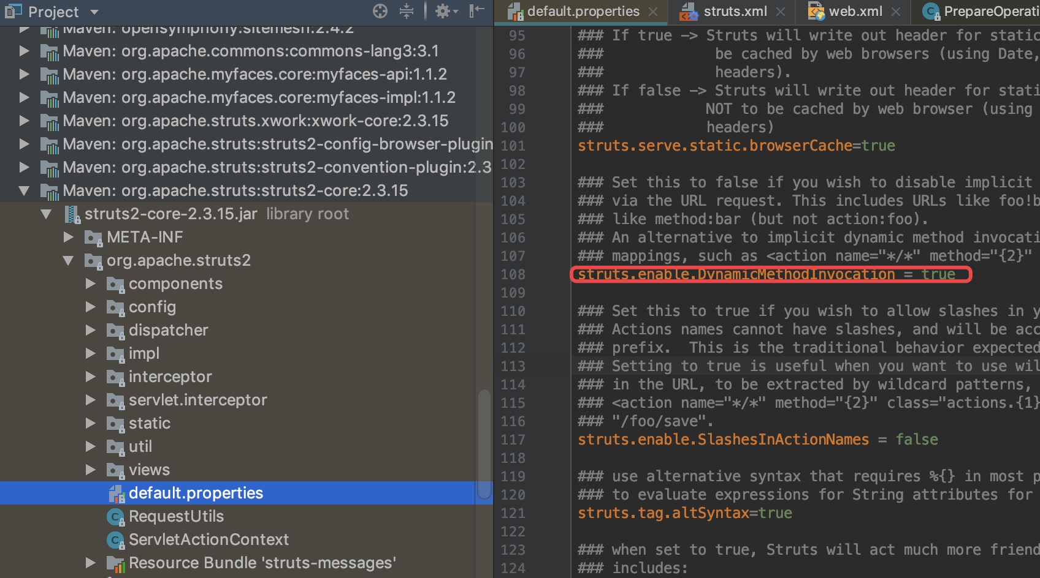Expand Resource Bundle 'struts-messages'
The image size is (1040, 578).
click(91, 563)
